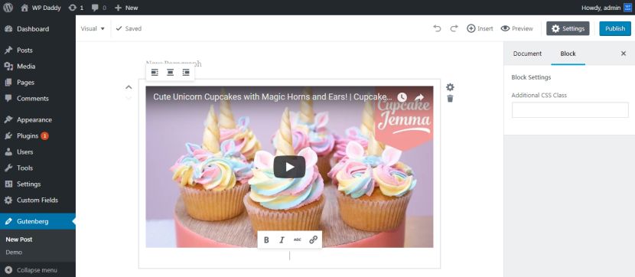
Task: Click the Demo submenu link
Action: click(x=14, y=252)
